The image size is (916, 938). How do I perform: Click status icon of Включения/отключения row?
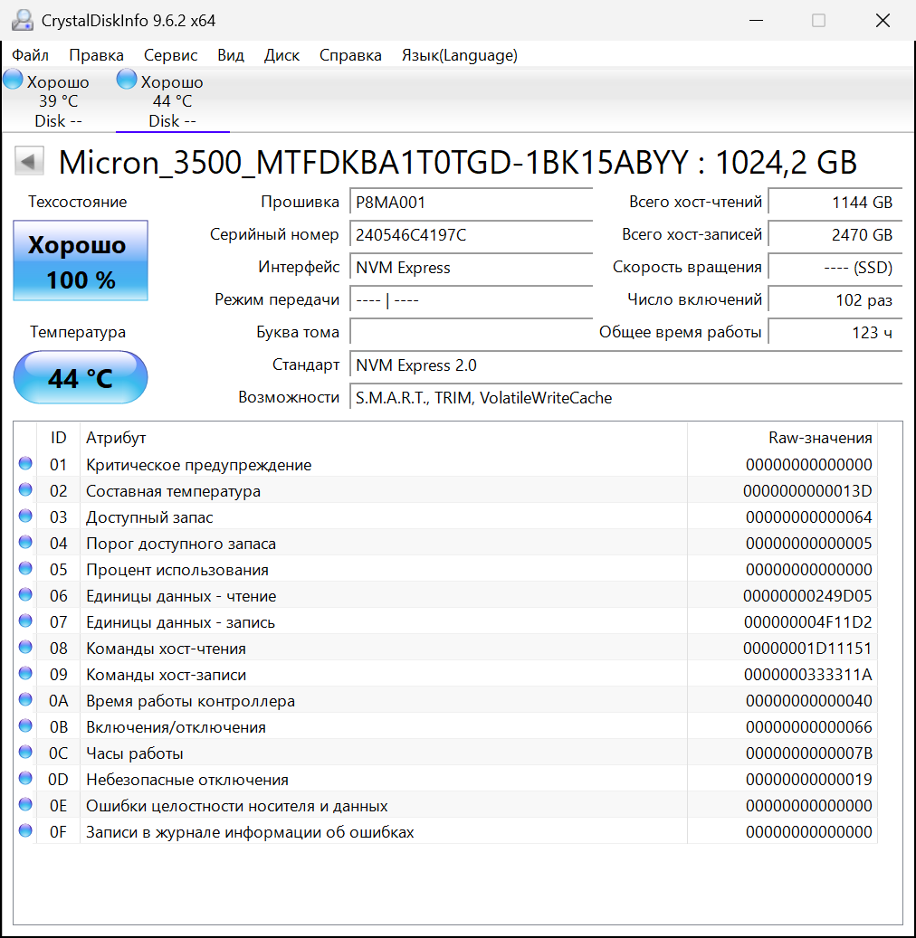pos(25,725)
